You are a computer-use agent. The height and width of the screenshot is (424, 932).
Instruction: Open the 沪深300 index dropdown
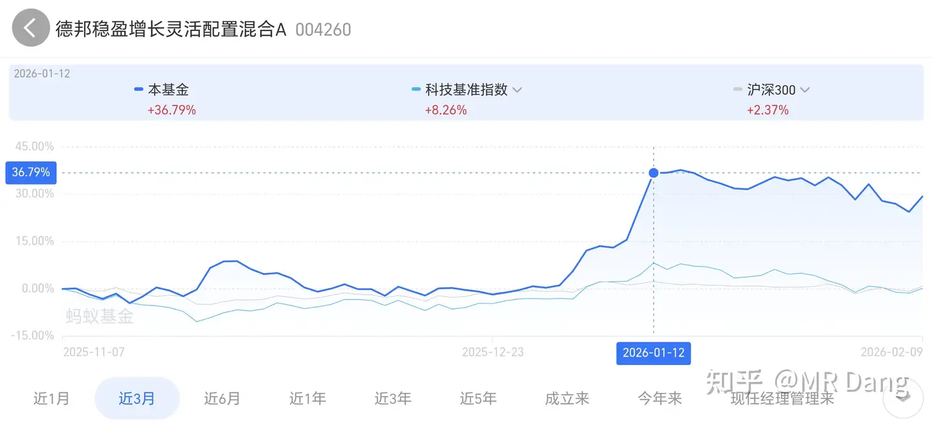[x=804, y=90]
